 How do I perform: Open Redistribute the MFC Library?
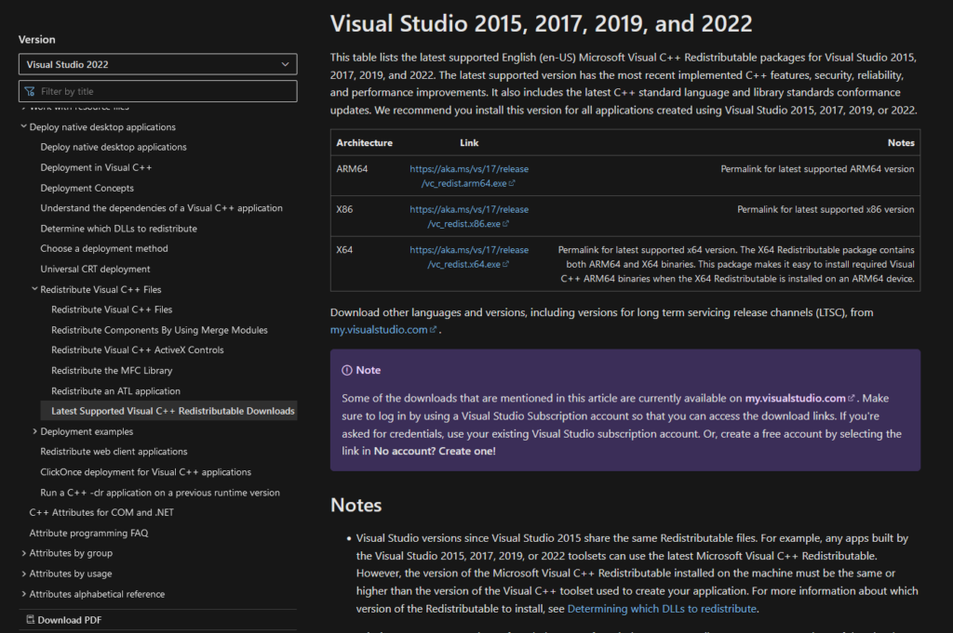coord(112,371)
